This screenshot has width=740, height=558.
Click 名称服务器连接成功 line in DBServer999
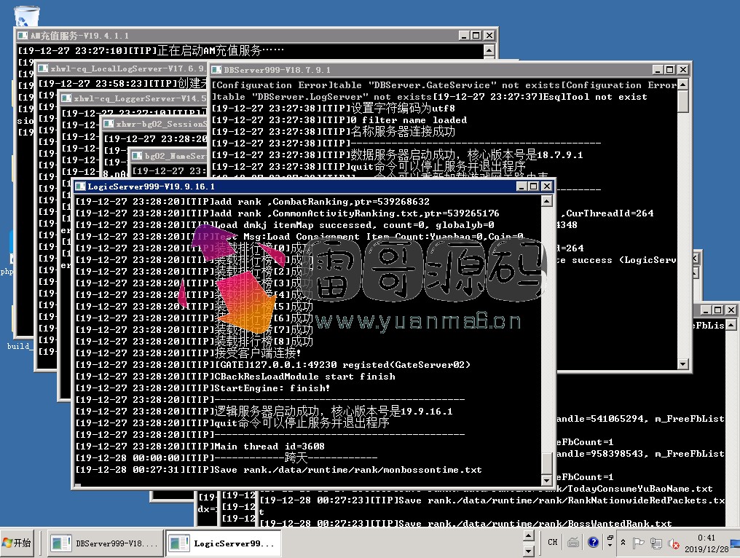333,131
